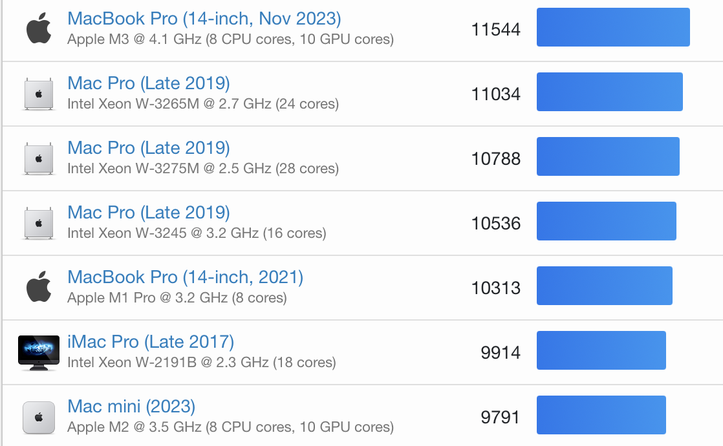The image size is (723, 446).
Task: Click the Mac mini 2023 device icon
Action: click(x=39, y=417)
